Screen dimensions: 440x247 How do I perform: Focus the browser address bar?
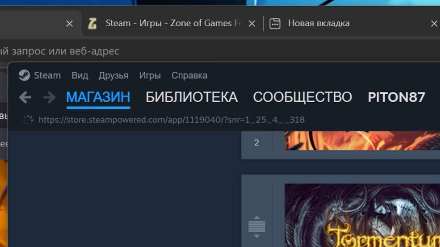[x=220, y=51]
